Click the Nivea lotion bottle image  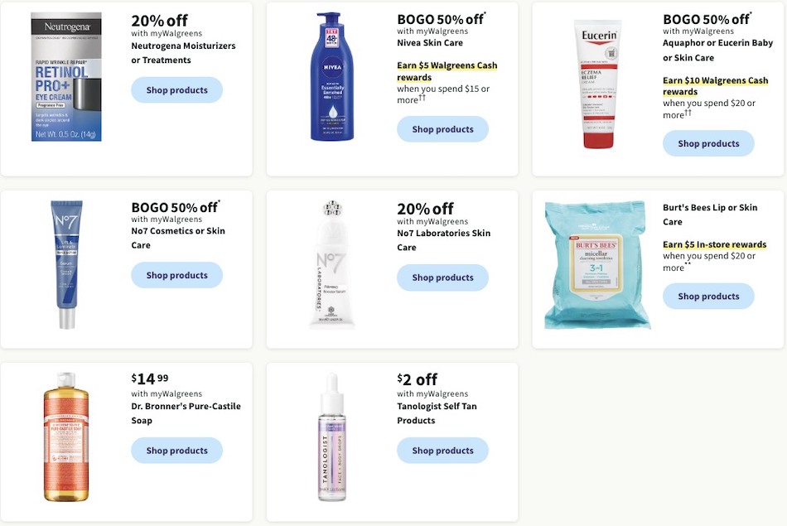pos(331,75)
